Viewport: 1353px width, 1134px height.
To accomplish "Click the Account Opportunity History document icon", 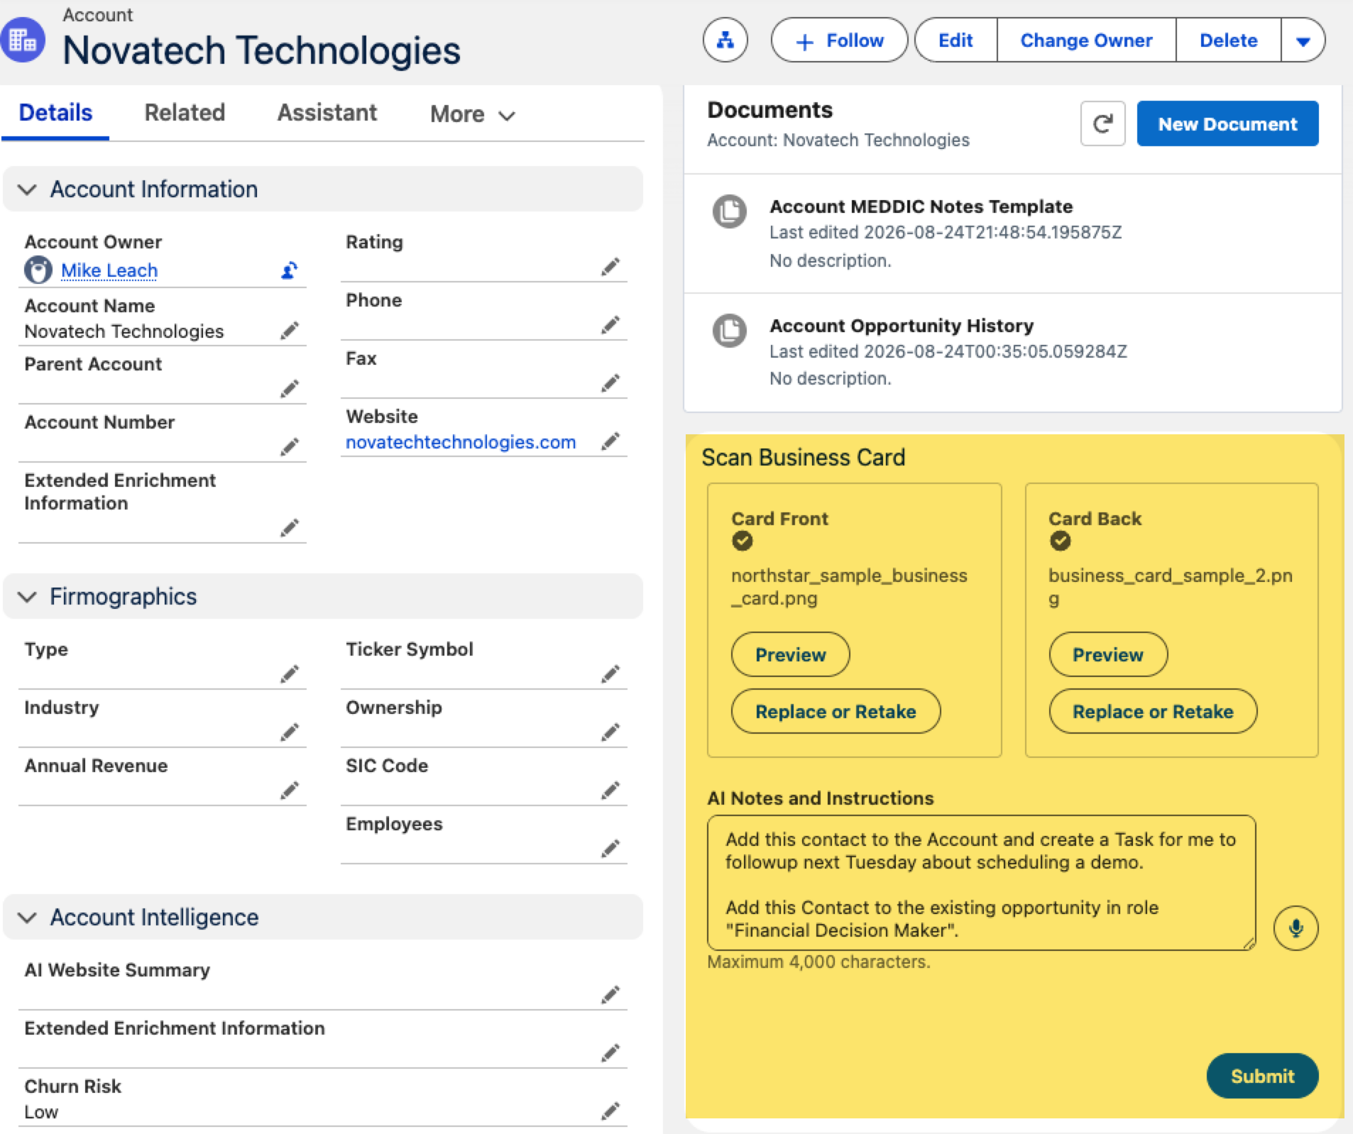I will (x=729, y=330).
